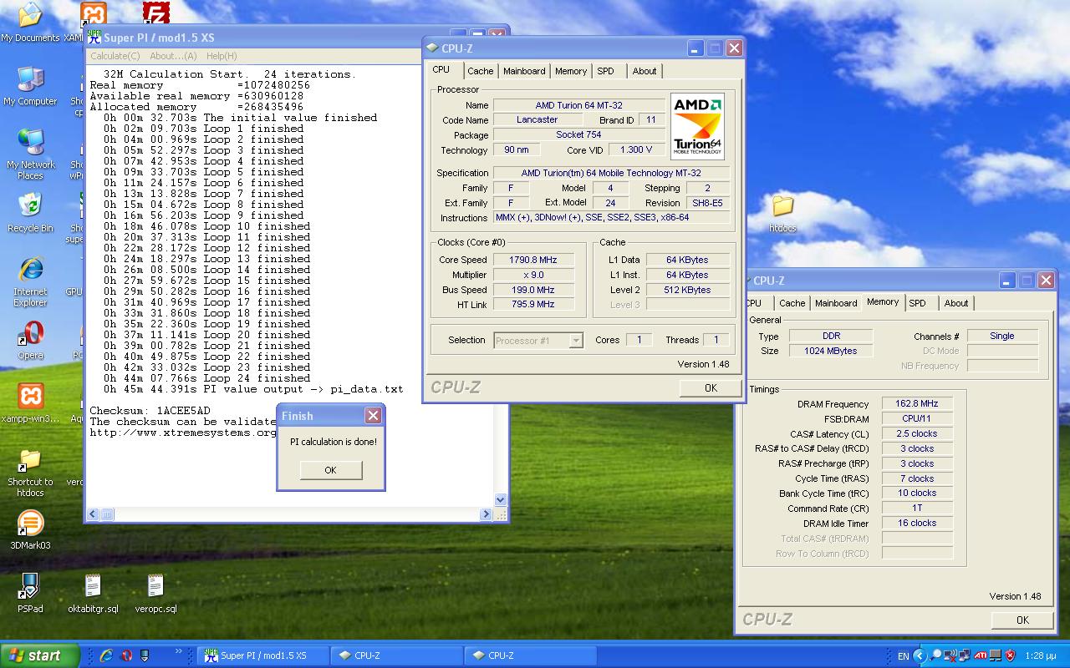Click the Code Name value Lancaster
The image size is (1070, 668).
click(537, 119)
